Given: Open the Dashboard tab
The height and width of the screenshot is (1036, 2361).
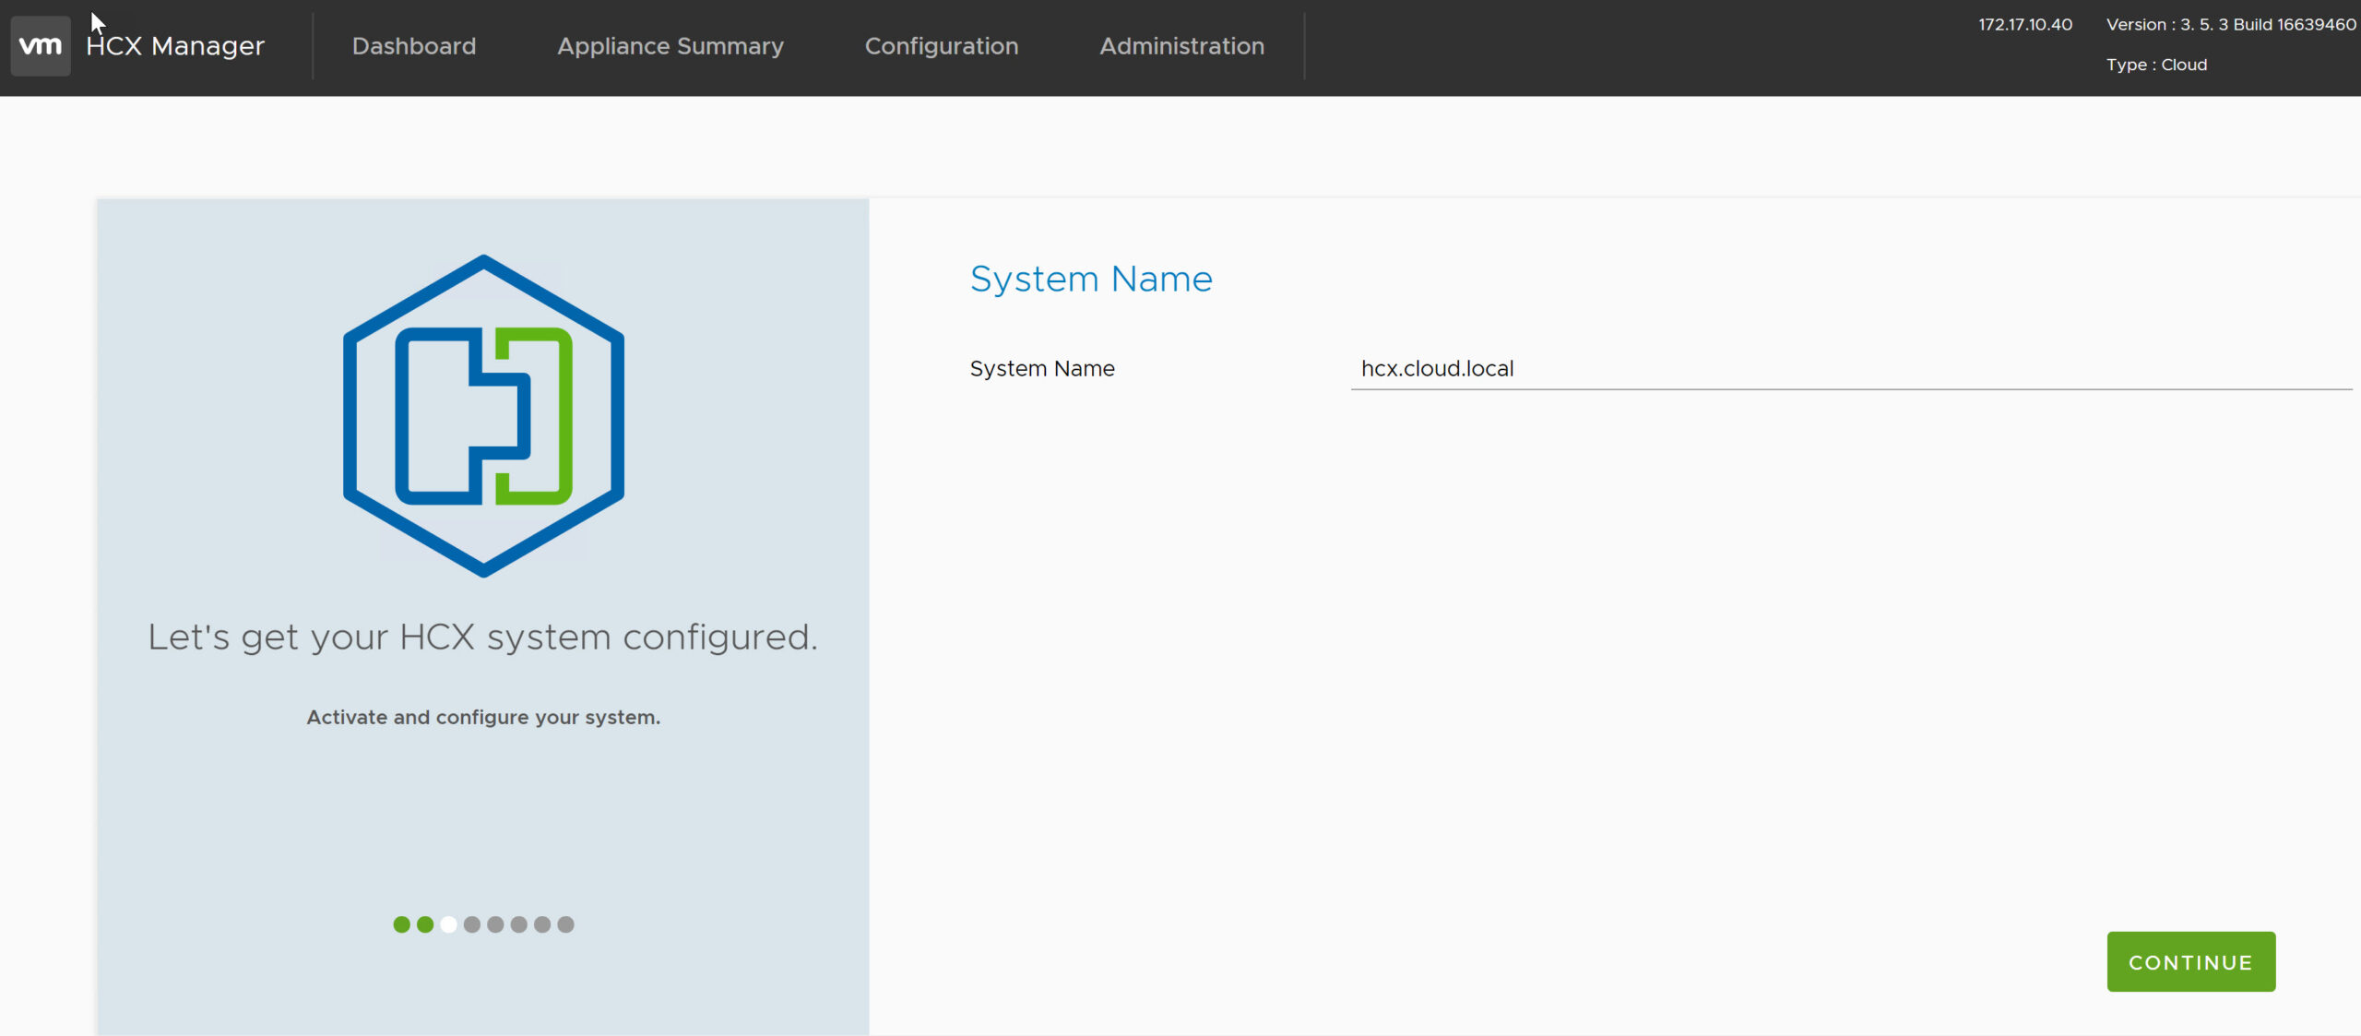Looking at the screenshot, I should pos(414,46).
